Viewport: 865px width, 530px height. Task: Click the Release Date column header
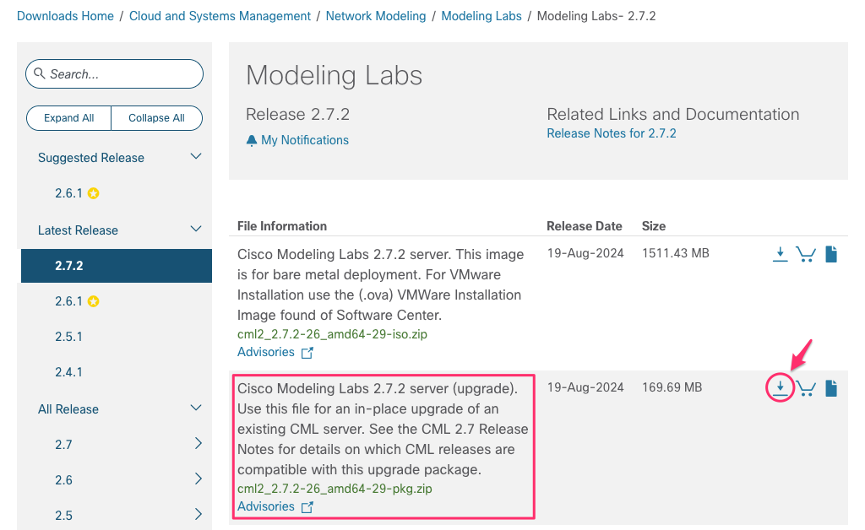(585, 226)
